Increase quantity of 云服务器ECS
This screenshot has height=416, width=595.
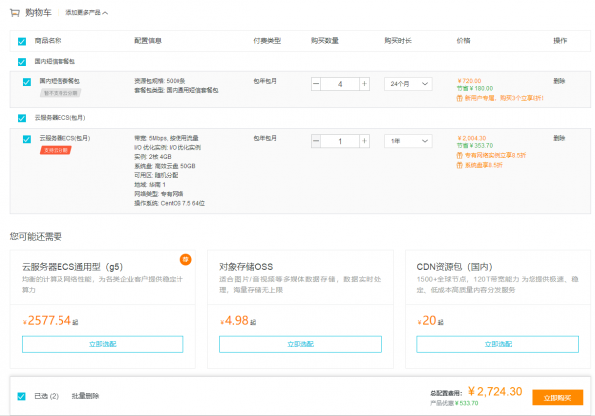[364, 141]
